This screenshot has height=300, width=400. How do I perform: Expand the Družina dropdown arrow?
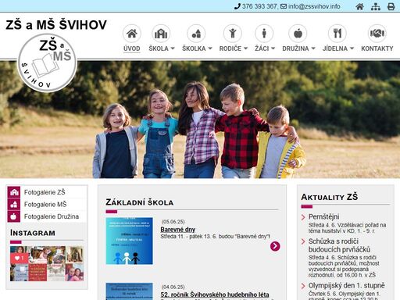point(313,48)
